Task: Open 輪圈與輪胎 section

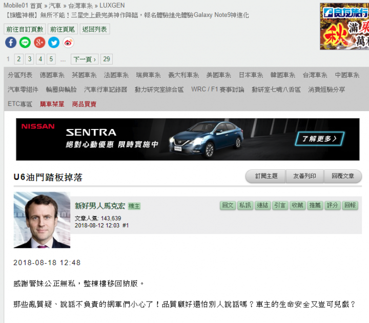Action: point(61,90)
